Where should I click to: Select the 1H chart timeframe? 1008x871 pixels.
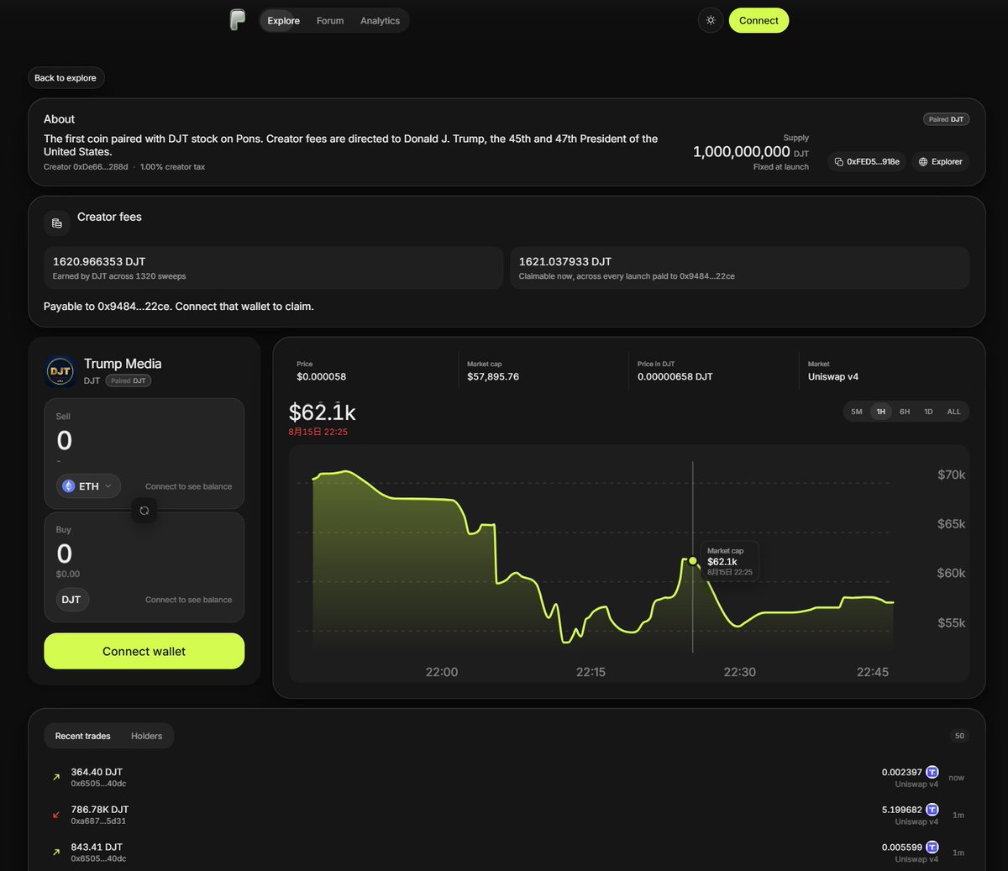point(880,412)
